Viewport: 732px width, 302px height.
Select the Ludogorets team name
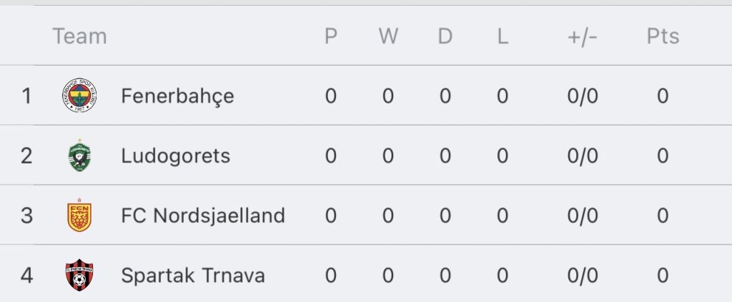click(176, 156)
